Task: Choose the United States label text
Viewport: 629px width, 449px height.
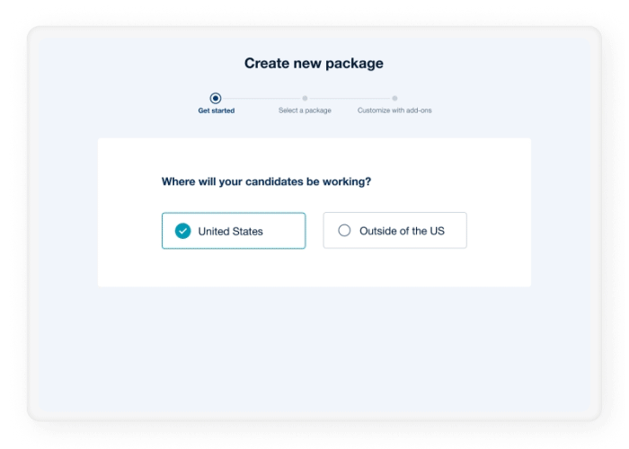Action: click(x=231, y=232)
